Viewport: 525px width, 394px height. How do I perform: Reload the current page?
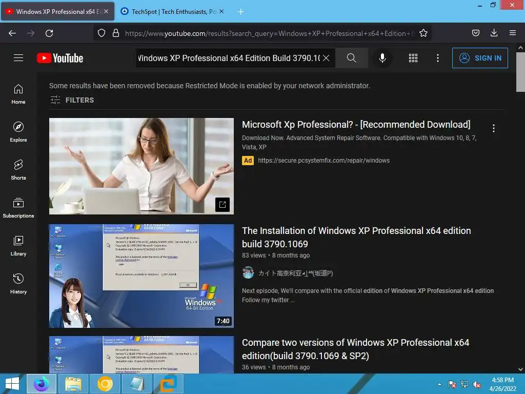coord(49,33)
